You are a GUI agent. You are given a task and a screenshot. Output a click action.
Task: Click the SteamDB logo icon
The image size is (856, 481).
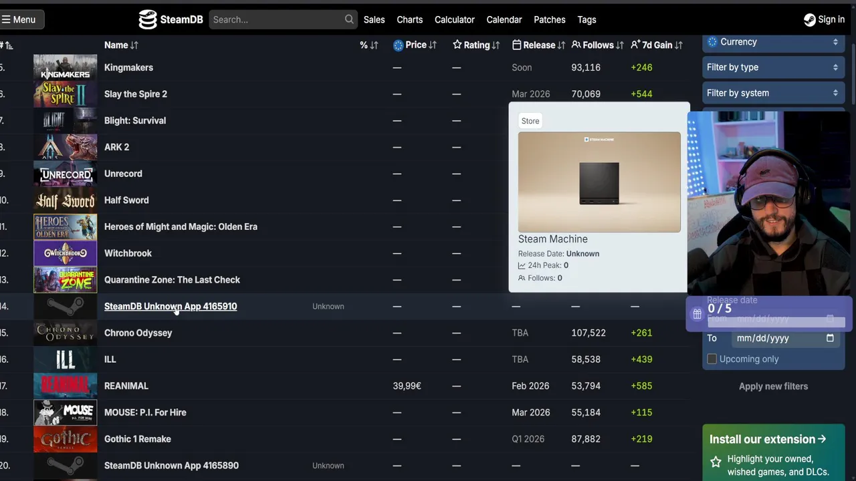[148, 19]
